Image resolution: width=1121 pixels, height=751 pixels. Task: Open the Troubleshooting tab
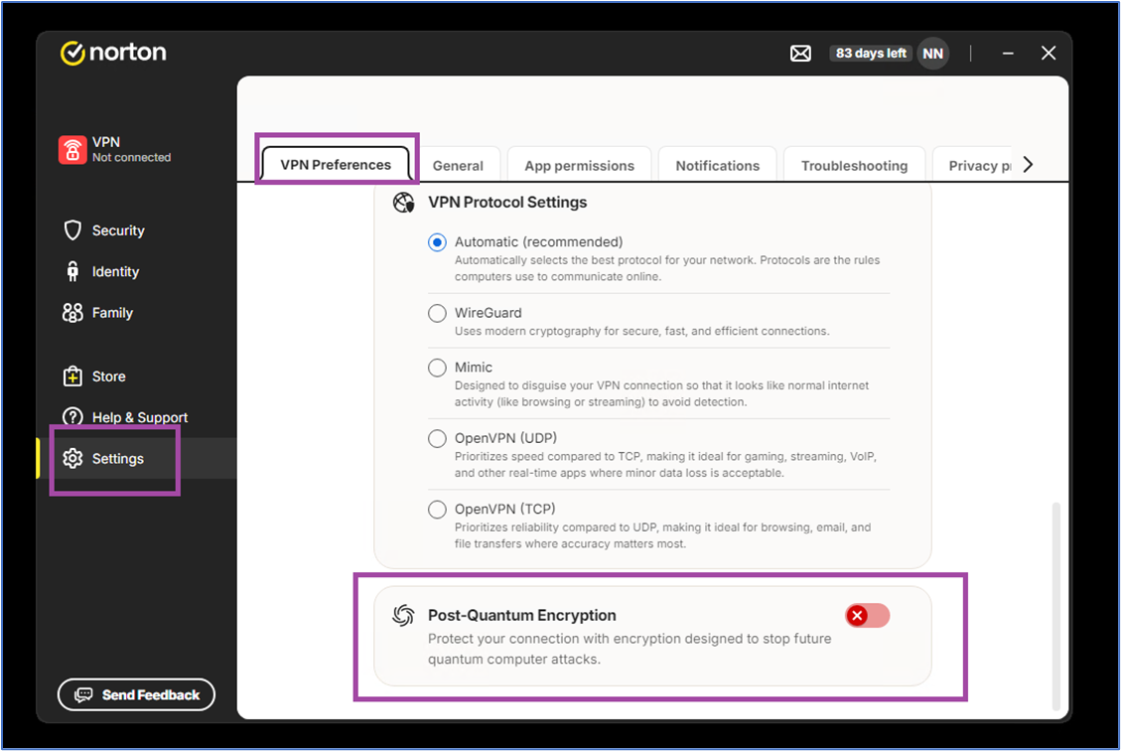[854, 165]
